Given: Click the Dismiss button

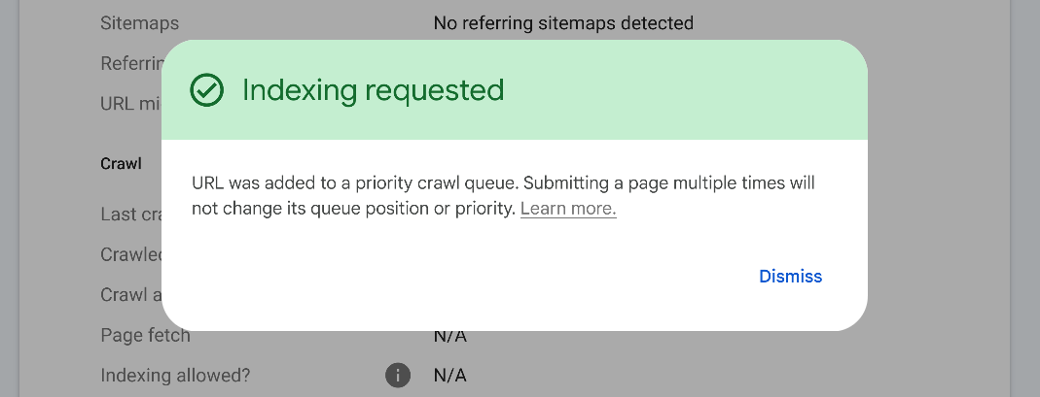Looking at the screenshot, I should coord(790,277).
